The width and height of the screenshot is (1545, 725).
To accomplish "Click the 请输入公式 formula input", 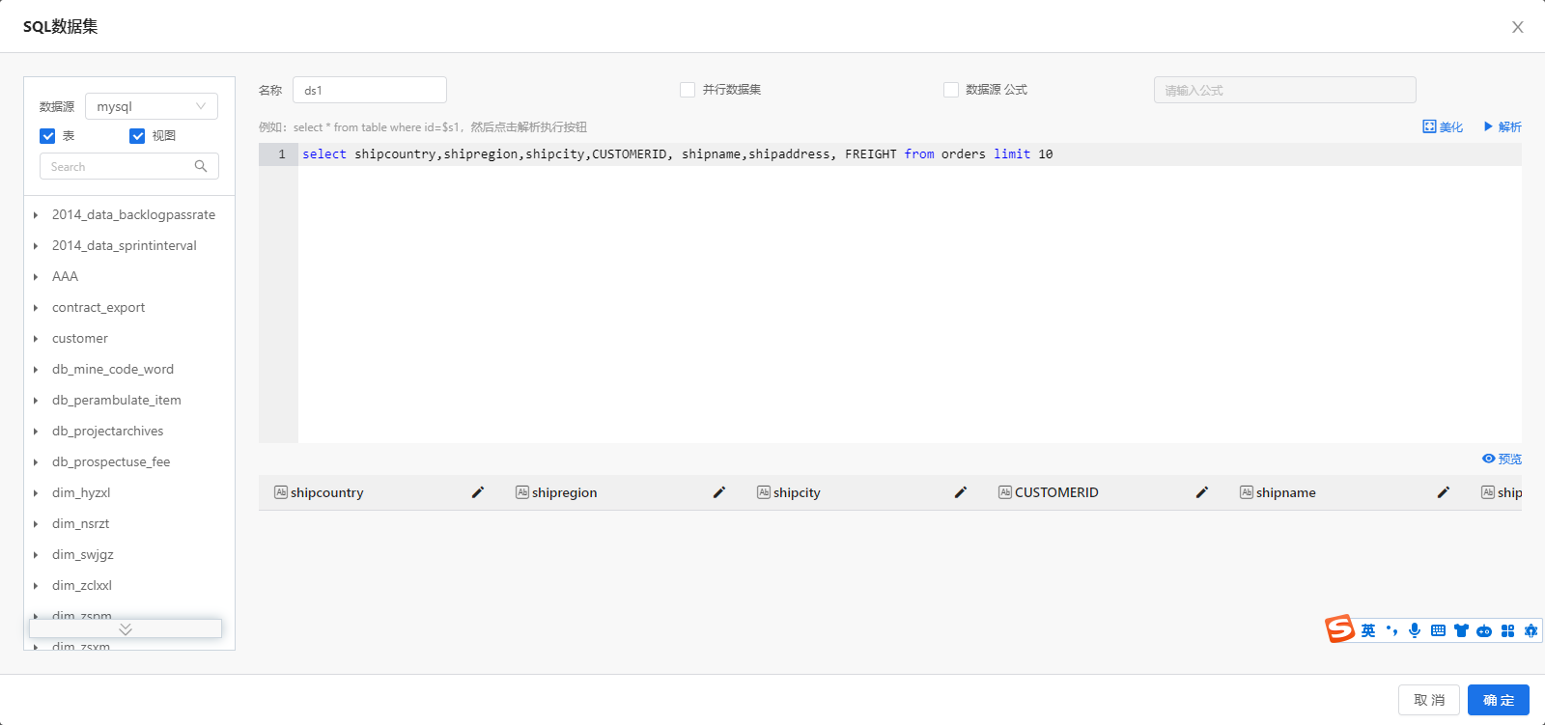I will point(1285,90).
